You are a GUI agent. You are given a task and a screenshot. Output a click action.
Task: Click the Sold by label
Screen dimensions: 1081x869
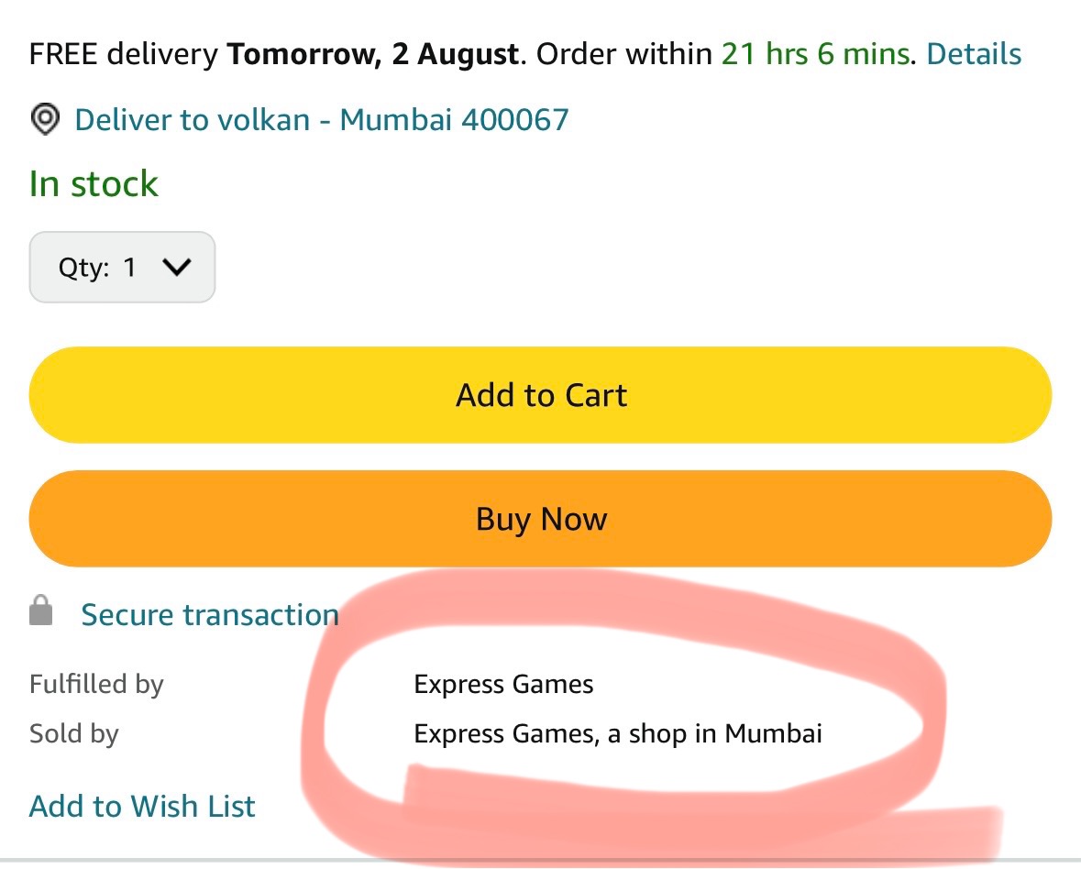pos(74,733)
